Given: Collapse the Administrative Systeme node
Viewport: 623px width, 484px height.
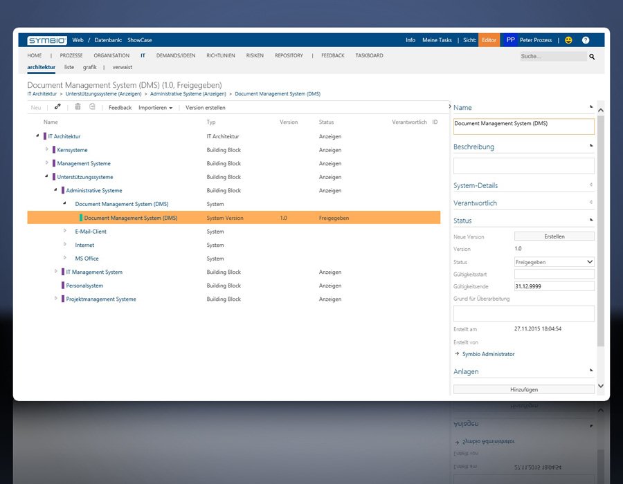Looking at the screenshot, I should [55, 189].
